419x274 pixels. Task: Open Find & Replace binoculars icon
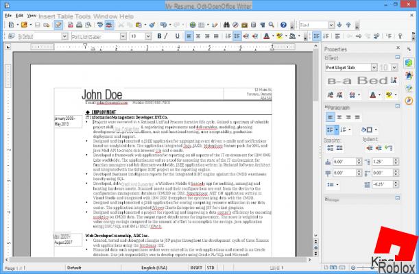pos(226,25)
